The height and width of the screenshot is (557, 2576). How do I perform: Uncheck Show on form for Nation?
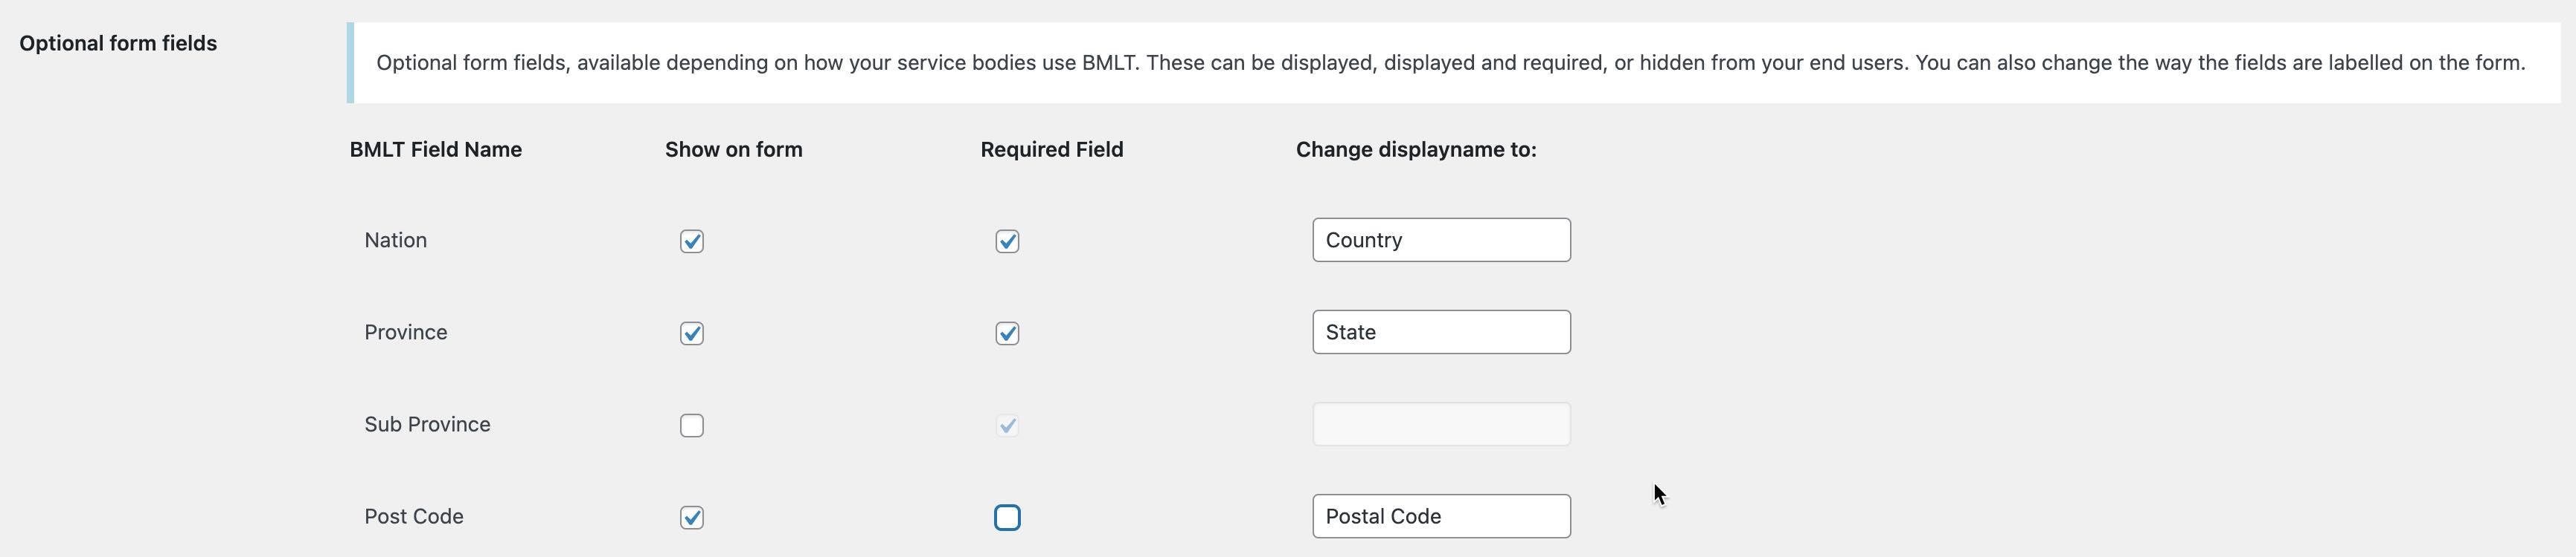tap(691, 241)
